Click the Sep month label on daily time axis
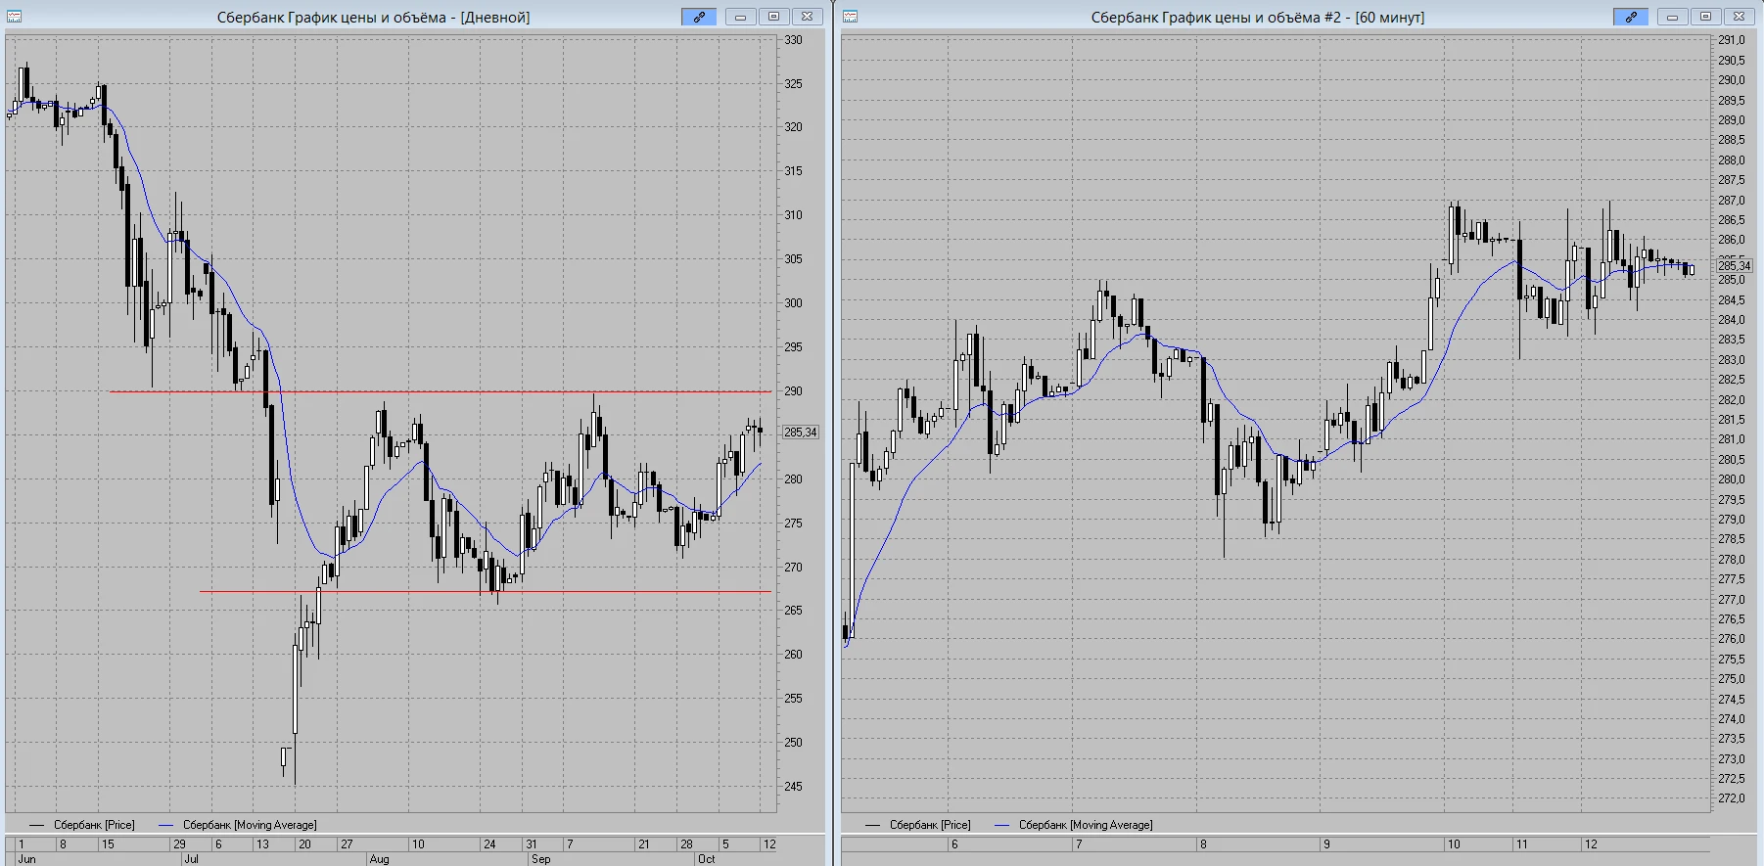The height and width of the screenshot is (866, 1764). point(540,859)
